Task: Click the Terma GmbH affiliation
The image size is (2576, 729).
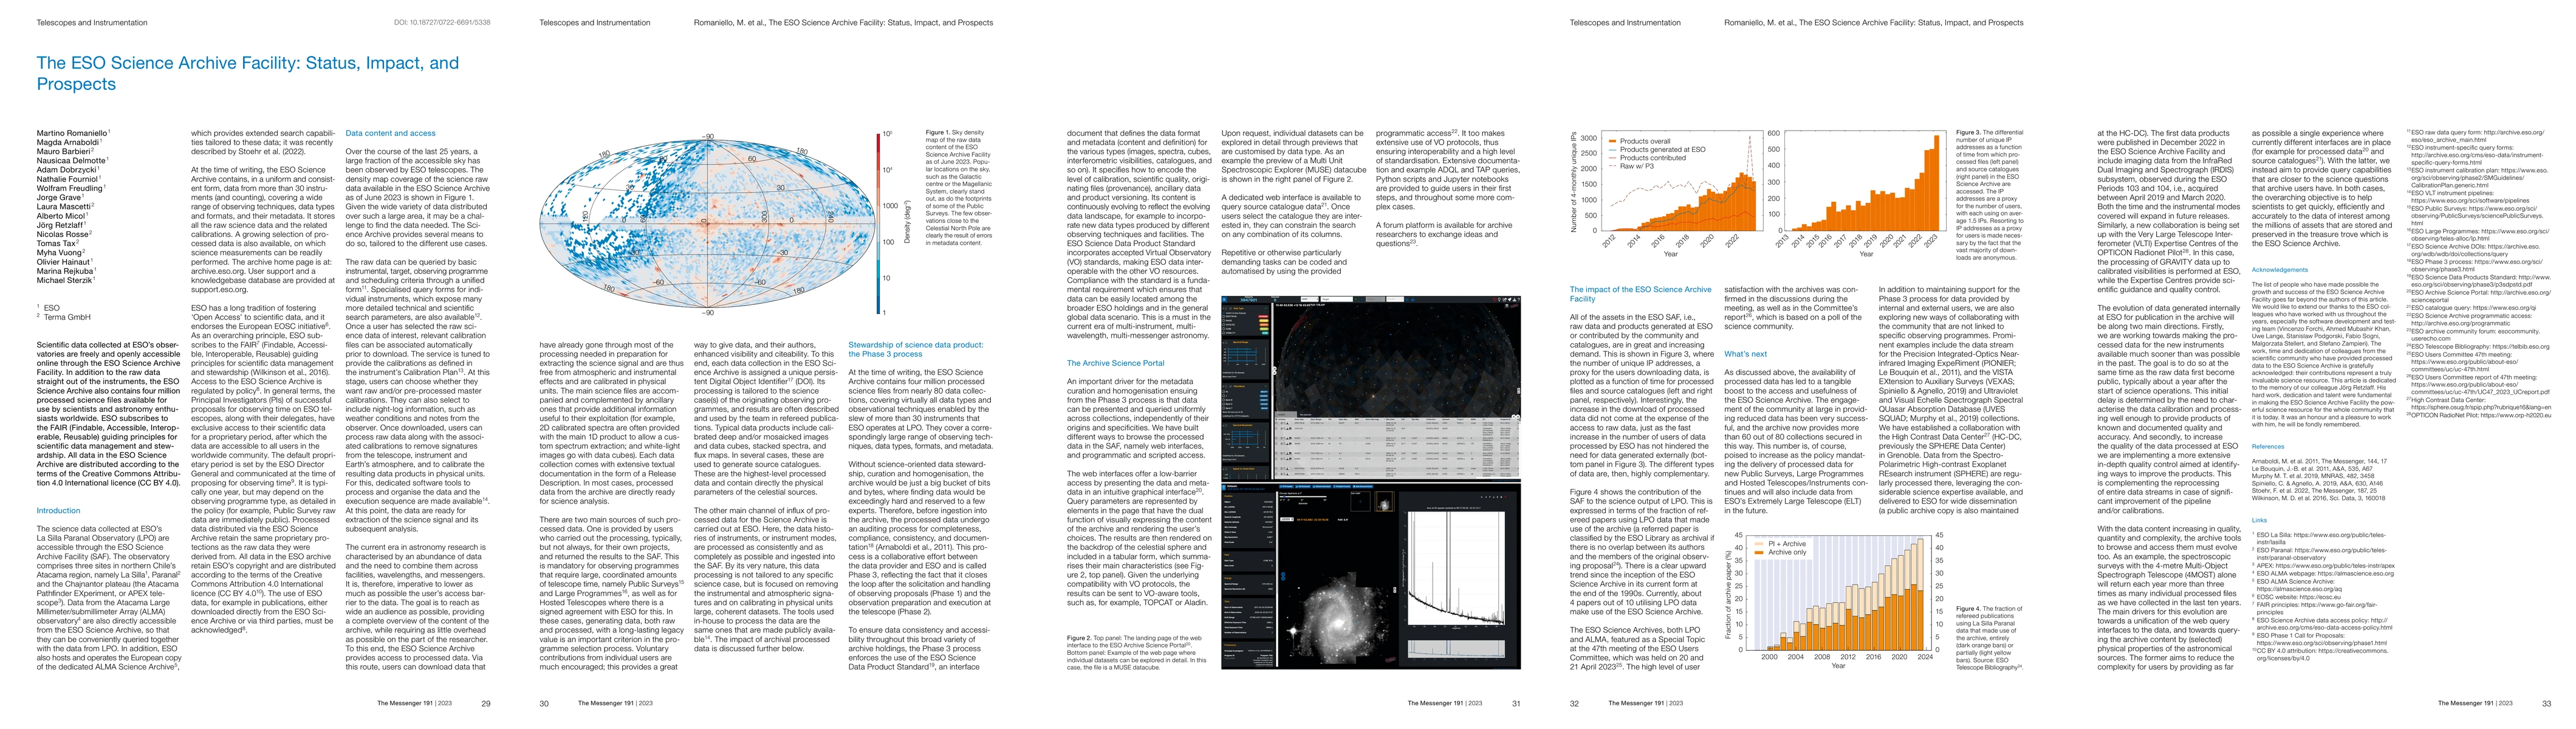Action: [63, 317]
